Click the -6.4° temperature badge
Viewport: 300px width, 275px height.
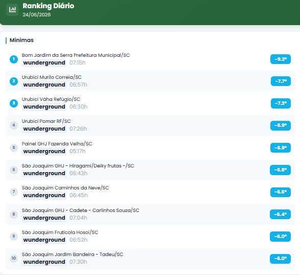pos(280,215)
